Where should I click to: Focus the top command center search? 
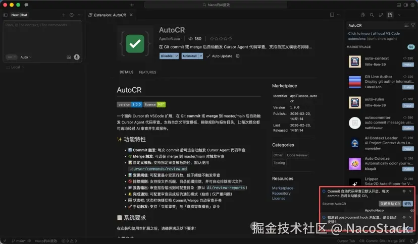click(x=216, y=5)
